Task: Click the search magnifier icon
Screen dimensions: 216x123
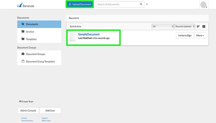Action: [141, 4]
